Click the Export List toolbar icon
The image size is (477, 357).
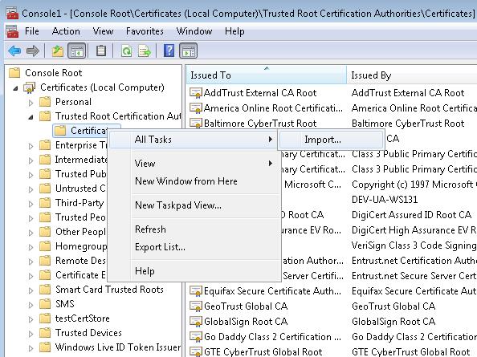pos(145,51)
